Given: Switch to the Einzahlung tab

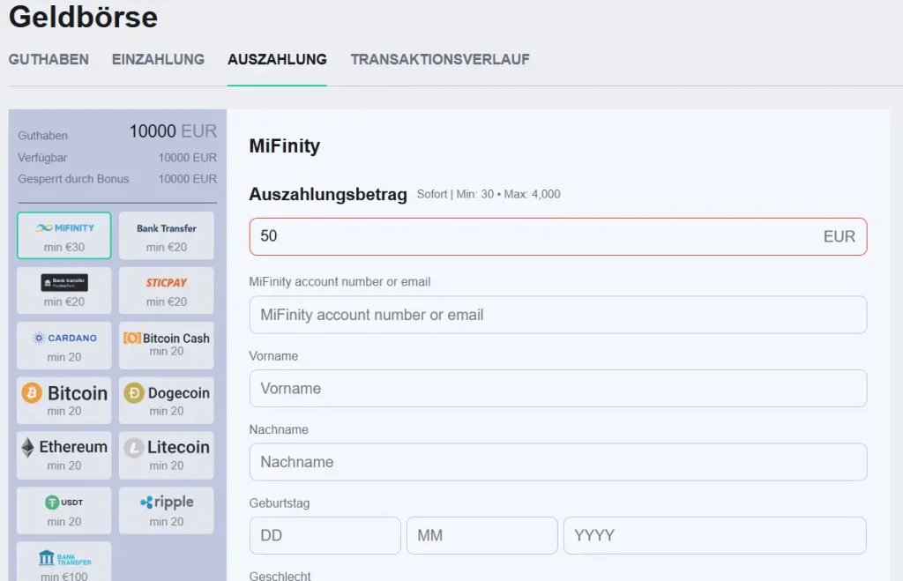Looking at the screenshot, I should (x=158, y=59).
